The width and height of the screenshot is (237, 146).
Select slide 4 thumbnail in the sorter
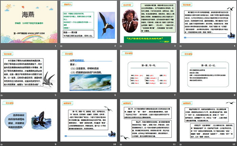208,22
